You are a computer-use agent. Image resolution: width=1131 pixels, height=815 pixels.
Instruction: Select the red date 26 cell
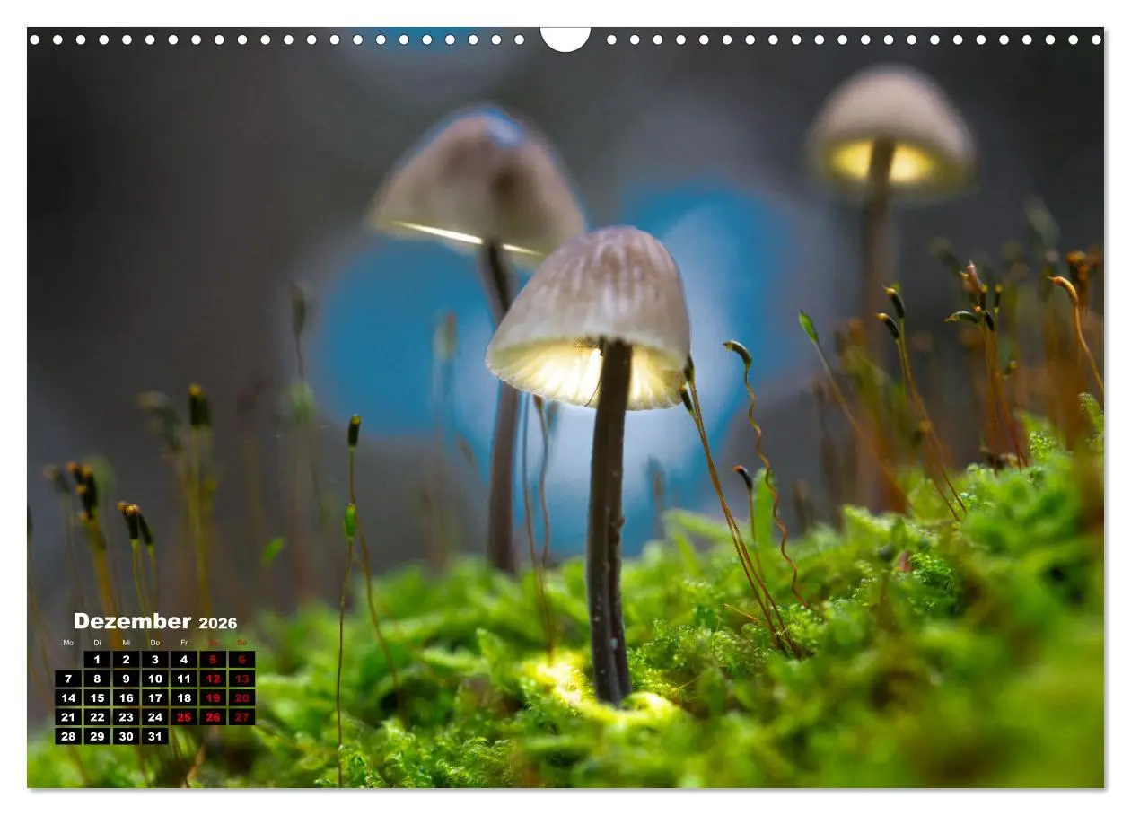coord(213,717)
